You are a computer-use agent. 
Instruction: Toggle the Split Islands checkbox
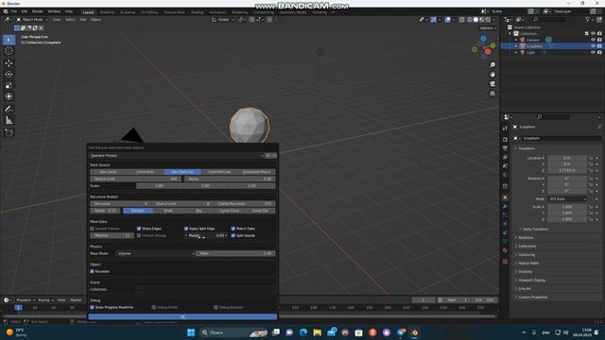[x=233, y=235]
